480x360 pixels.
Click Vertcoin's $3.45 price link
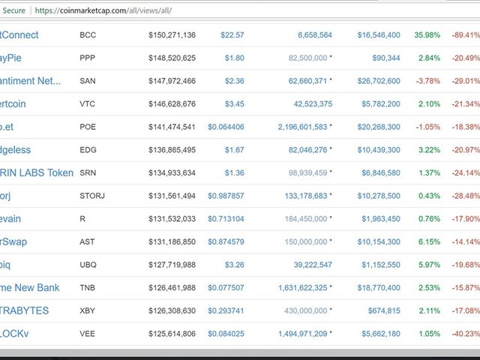pos(234,104)
